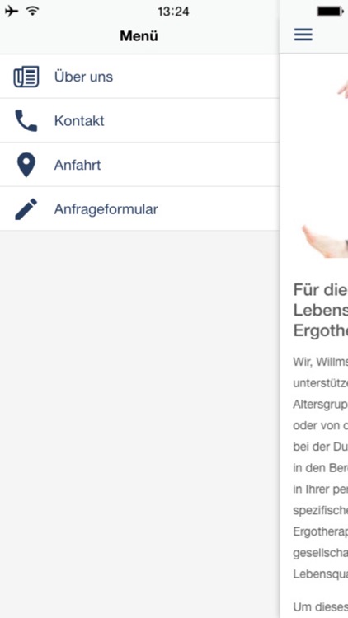This screenshot has height=618, width=348.
Task: Open the Über uns menu entry
Action: 139,77
